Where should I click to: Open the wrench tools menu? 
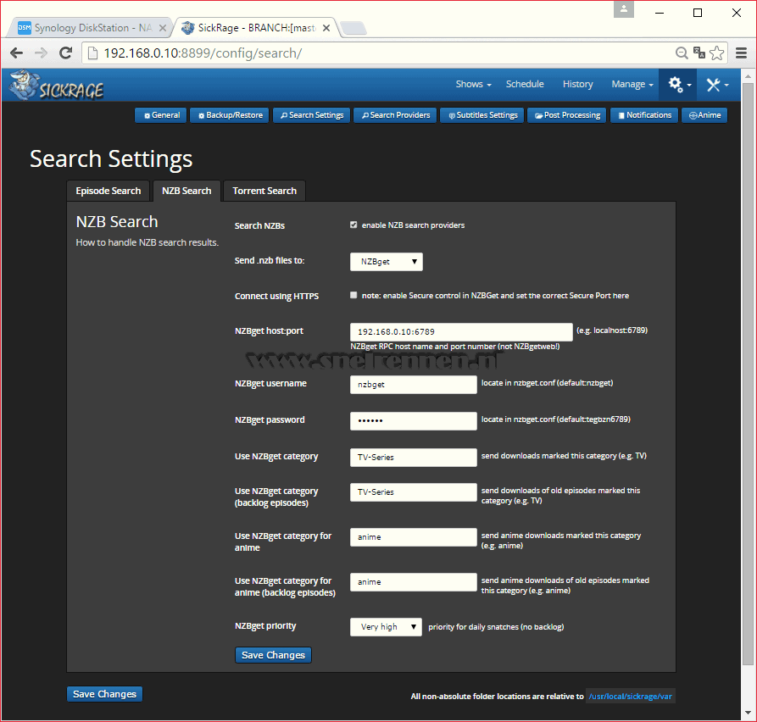(717, 85)
